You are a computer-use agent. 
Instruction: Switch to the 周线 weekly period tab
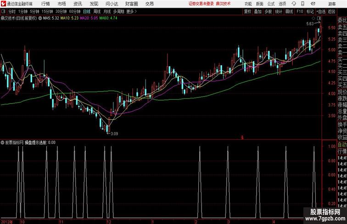click(x=97, y=11)
